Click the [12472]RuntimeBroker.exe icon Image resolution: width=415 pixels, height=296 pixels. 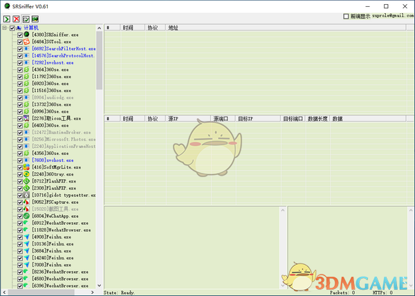click(26, 132)
